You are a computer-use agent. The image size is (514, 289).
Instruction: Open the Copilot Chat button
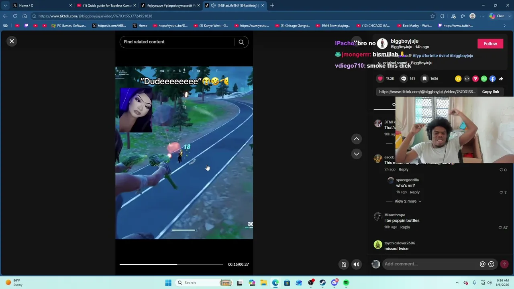pyautogui.click(x=497, y=16)
